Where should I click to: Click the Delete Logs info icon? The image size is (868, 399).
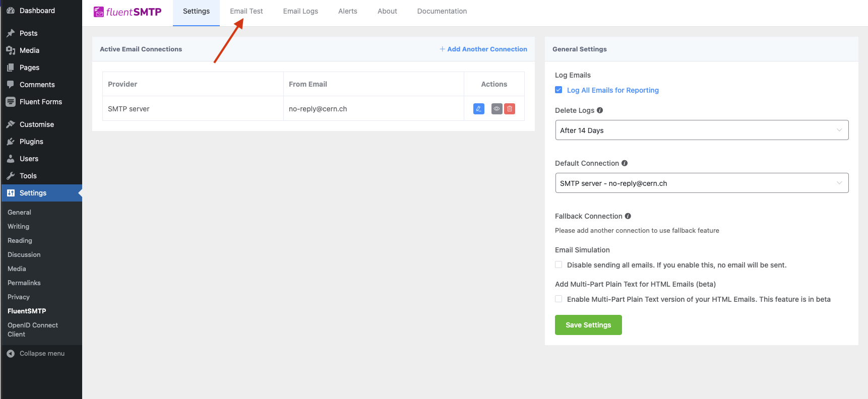(x=600, y=110)
